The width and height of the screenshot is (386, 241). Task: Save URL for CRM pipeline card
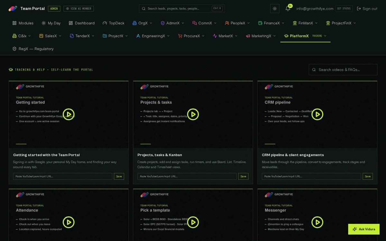pyautogui.click(x=368, y=176)
